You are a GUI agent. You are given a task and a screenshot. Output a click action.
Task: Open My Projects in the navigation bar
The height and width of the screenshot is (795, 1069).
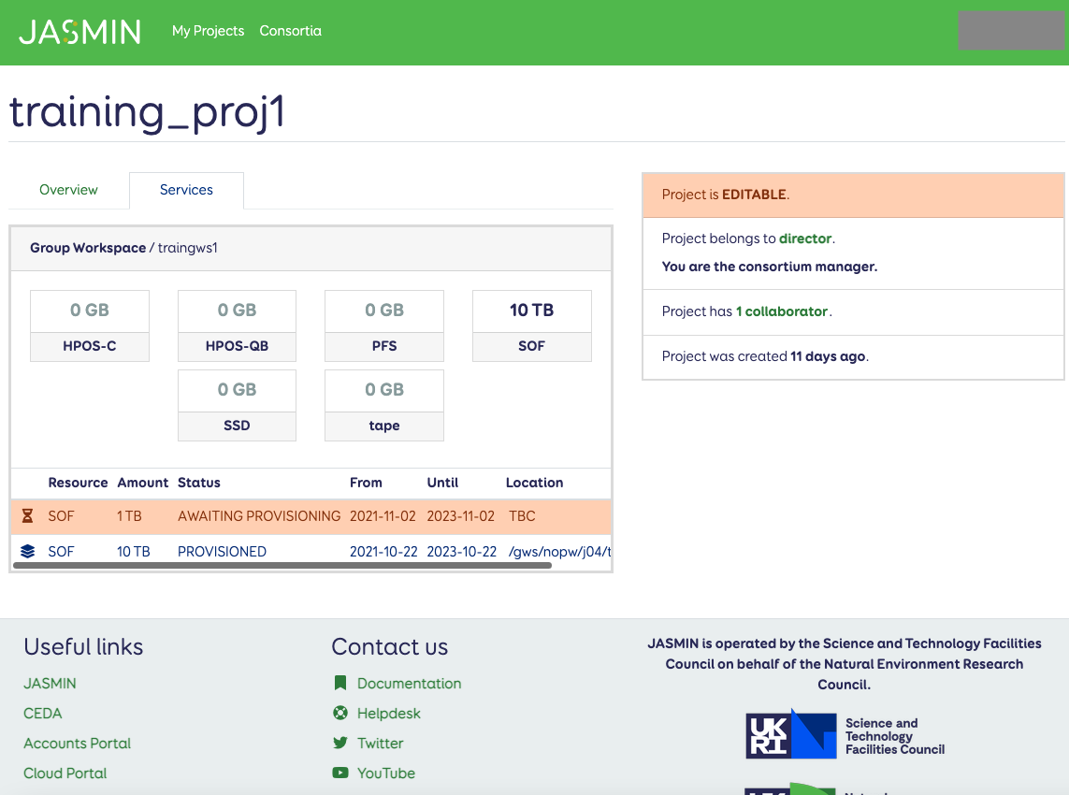tap(208, 31)
